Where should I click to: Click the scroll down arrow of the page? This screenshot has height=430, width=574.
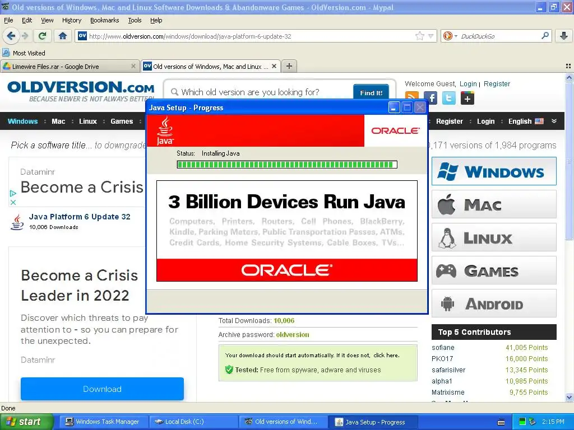(x=569, y=398)
